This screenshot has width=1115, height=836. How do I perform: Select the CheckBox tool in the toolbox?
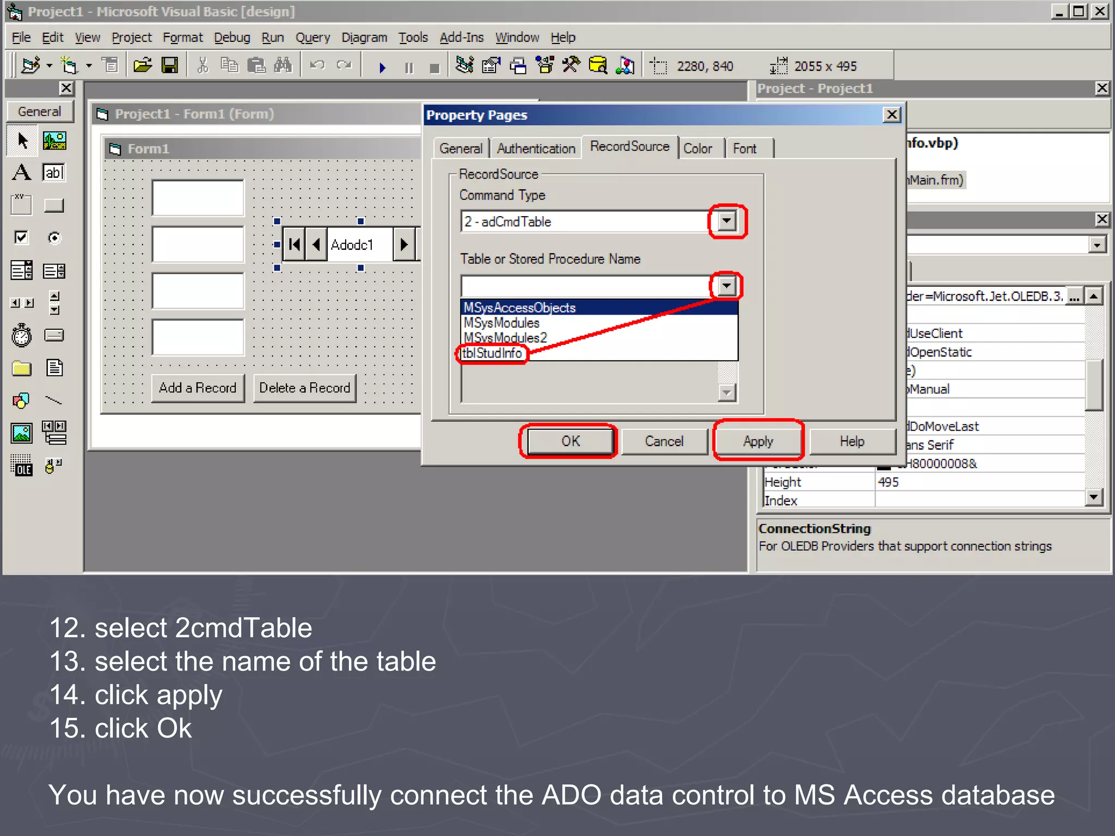[x=22, y=238]
